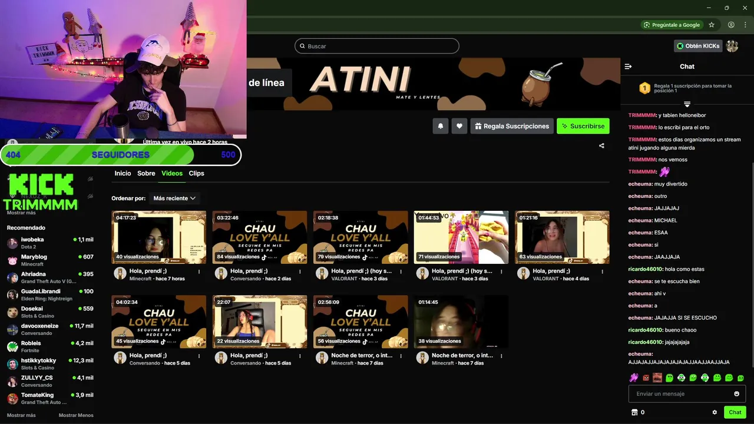Image resolution: width=754 pixels, height=424 pixels.
Task: Click Regala Suscripciones button
Action: click(512, 126)
